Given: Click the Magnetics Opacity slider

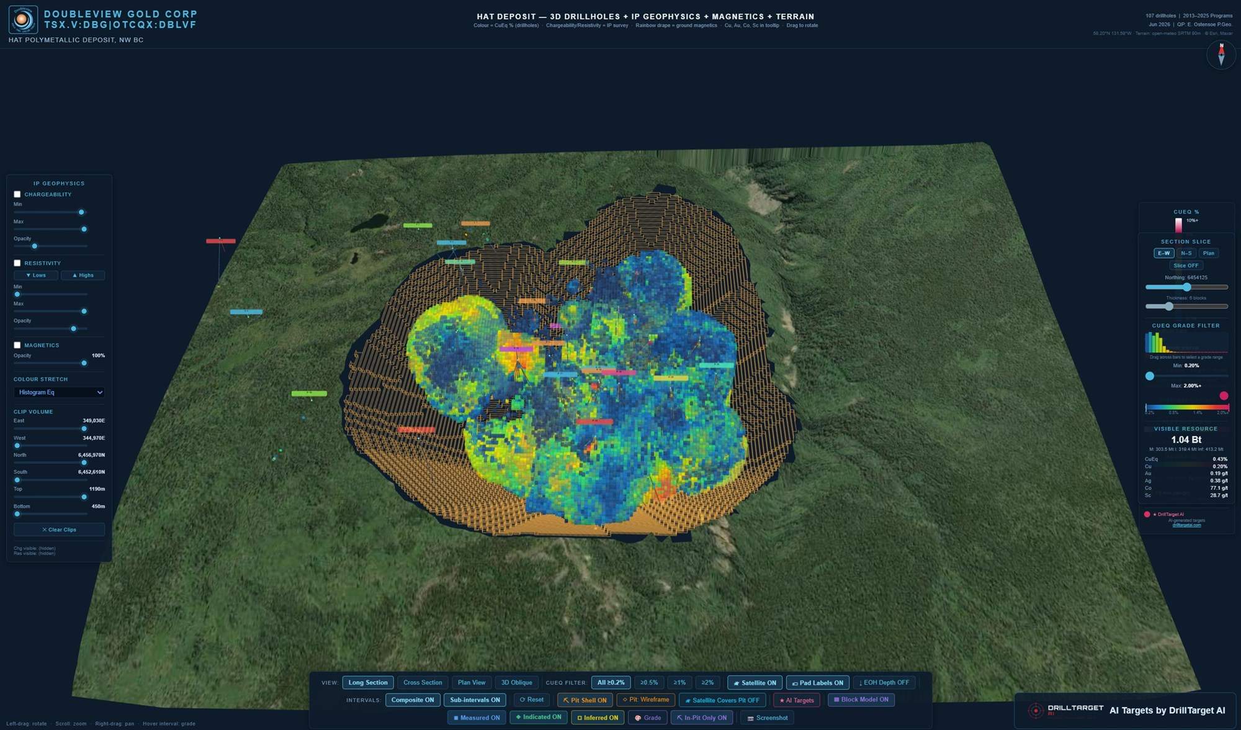Looking at the screenshot, I should click(50, 363).
